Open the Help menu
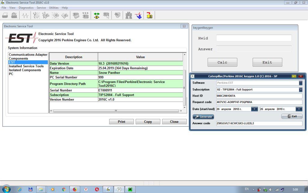The height and width of the screenshot is (193, 308). (65, 8)
